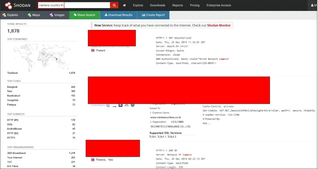This screenshot has height=169, width=318.
Task: Click the world map thumbnail
Action: coord(42,57)
